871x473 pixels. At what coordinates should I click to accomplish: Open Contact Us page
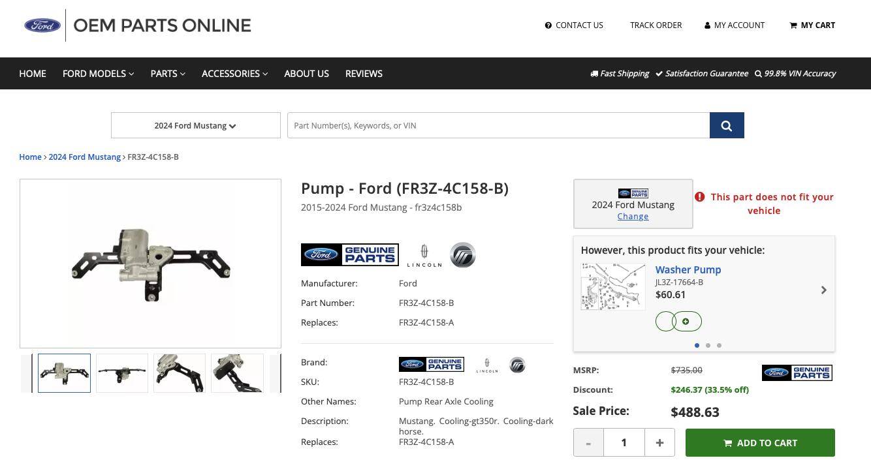pos(574,25)
